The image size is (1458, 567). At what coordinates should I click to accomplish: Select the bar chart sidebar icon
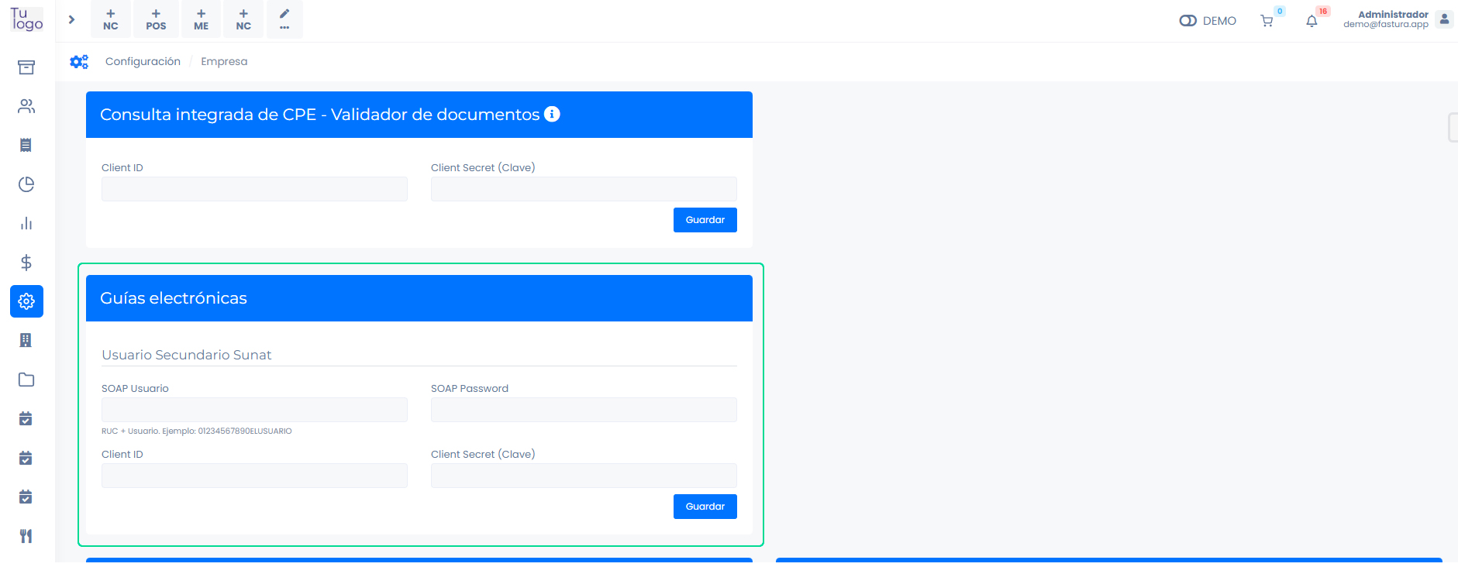[x=26, y=223]
